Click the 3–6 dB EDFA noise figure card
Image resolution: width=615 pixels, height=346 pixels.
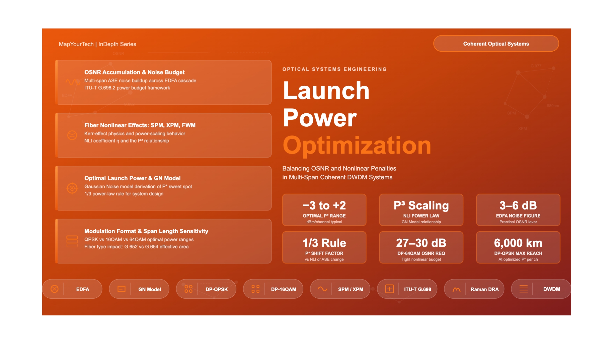point(518,210)
